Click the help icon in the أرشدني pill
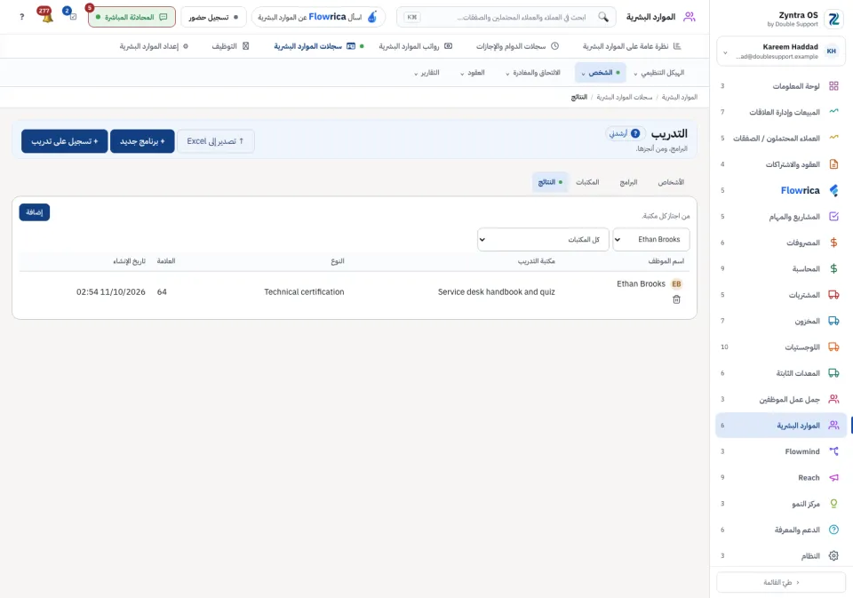The image size is (853, 598). (x=635, y=134)
